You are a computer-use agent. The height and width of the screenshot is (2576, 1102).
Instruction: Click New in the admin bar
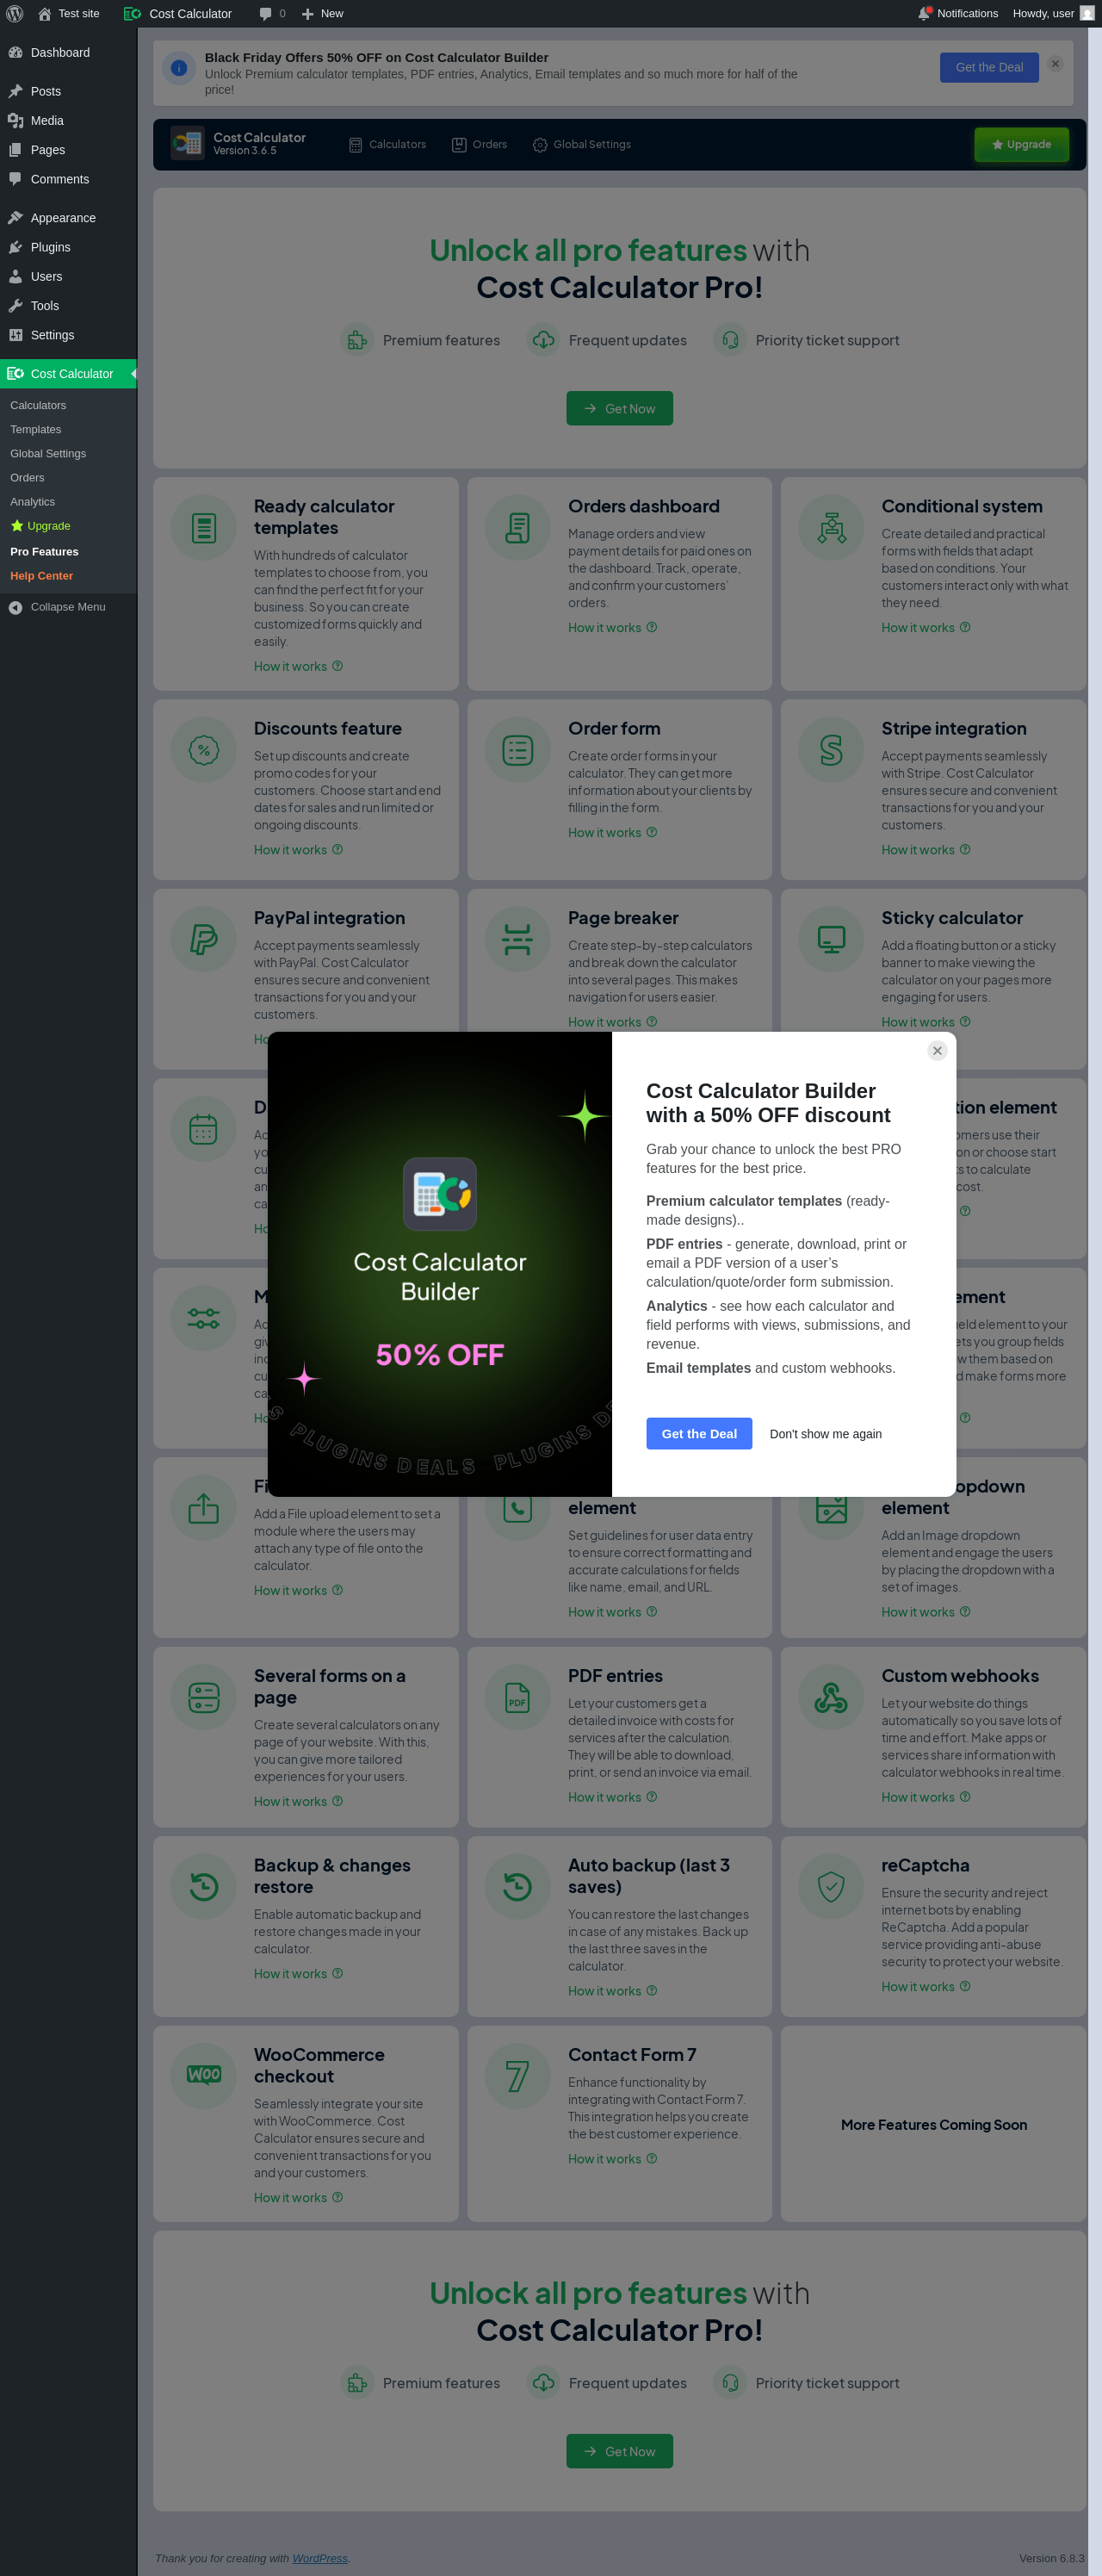(x=322, y=13)
